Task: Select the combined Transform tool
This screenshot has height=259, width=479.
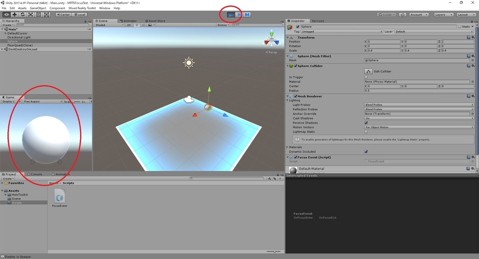Action: [46, 14]
